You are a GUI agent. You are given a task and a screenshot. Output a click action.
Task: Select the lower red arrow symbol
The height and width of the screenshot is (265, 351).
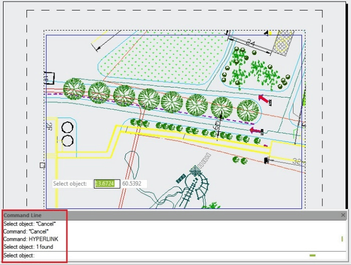coord(255,131)
